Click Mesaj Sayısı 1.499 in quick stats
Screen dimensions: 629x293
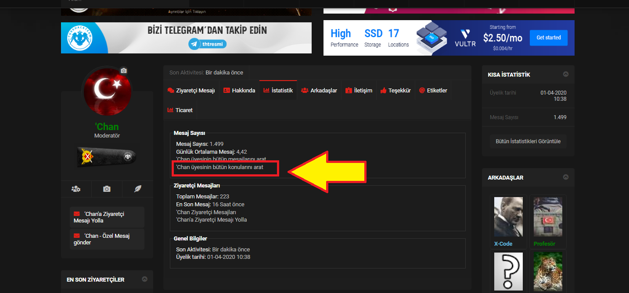point(528,117)
